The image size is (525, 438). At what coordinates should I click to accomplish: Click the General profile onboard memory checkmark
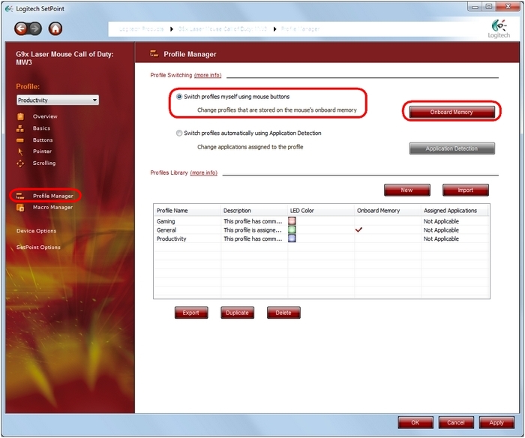[359, 229]
